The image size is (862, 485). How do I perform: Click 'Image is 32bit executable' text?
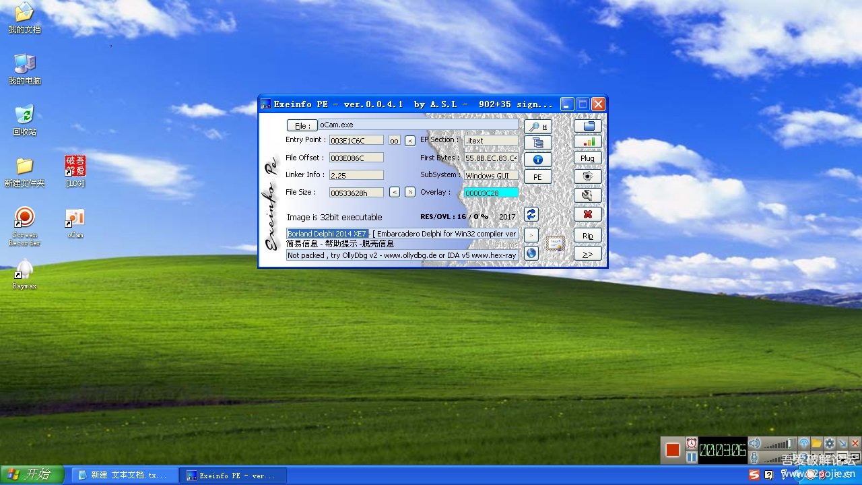coord(334,217)
